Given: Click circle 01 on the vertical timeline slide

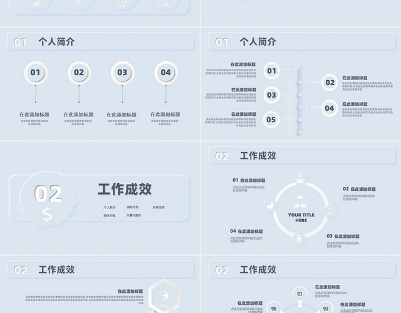Looking at the screenshot, I should pos(271,71).
